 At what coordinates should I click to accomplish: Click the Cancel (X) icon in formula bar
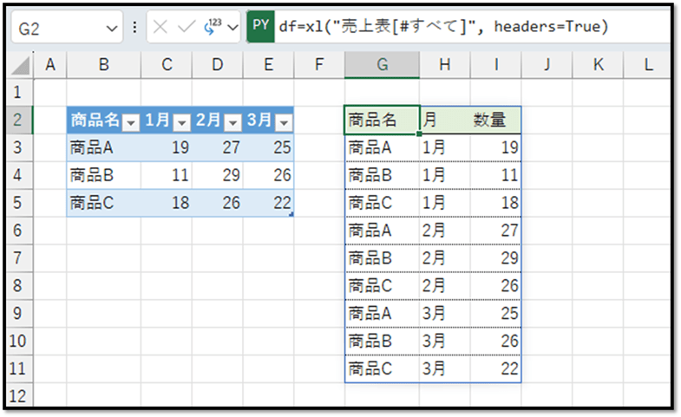pos(161,28)
